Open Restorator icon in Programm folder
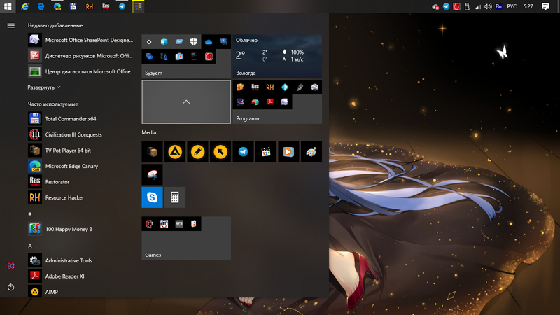The width and height of the screenshot is (560, 315). pyautogui.click(x=255, y=87)
